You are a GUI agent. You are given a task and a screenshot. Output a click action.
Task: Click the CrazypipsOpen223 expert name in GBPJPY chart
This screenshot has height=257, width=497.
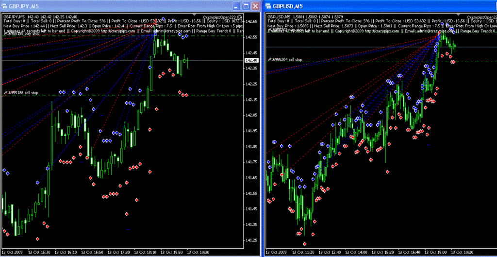point(219,17)
